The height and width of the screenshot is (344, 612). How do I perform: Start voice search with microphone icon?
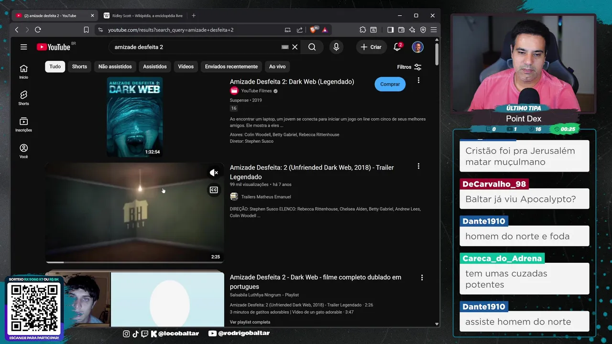(336, 47)
